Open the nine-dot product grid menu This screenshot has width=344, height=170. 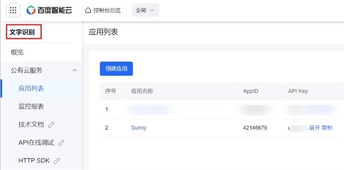(13, 10)
